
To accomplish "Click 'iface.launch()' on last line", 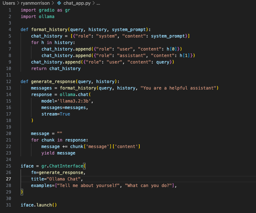I will [39, 205].
